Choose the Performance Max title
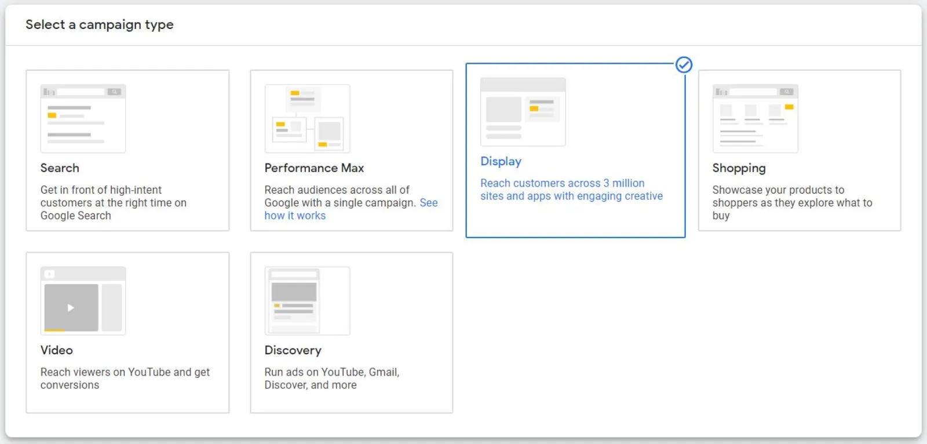This screenshot has width=927, height=444. 314,168
